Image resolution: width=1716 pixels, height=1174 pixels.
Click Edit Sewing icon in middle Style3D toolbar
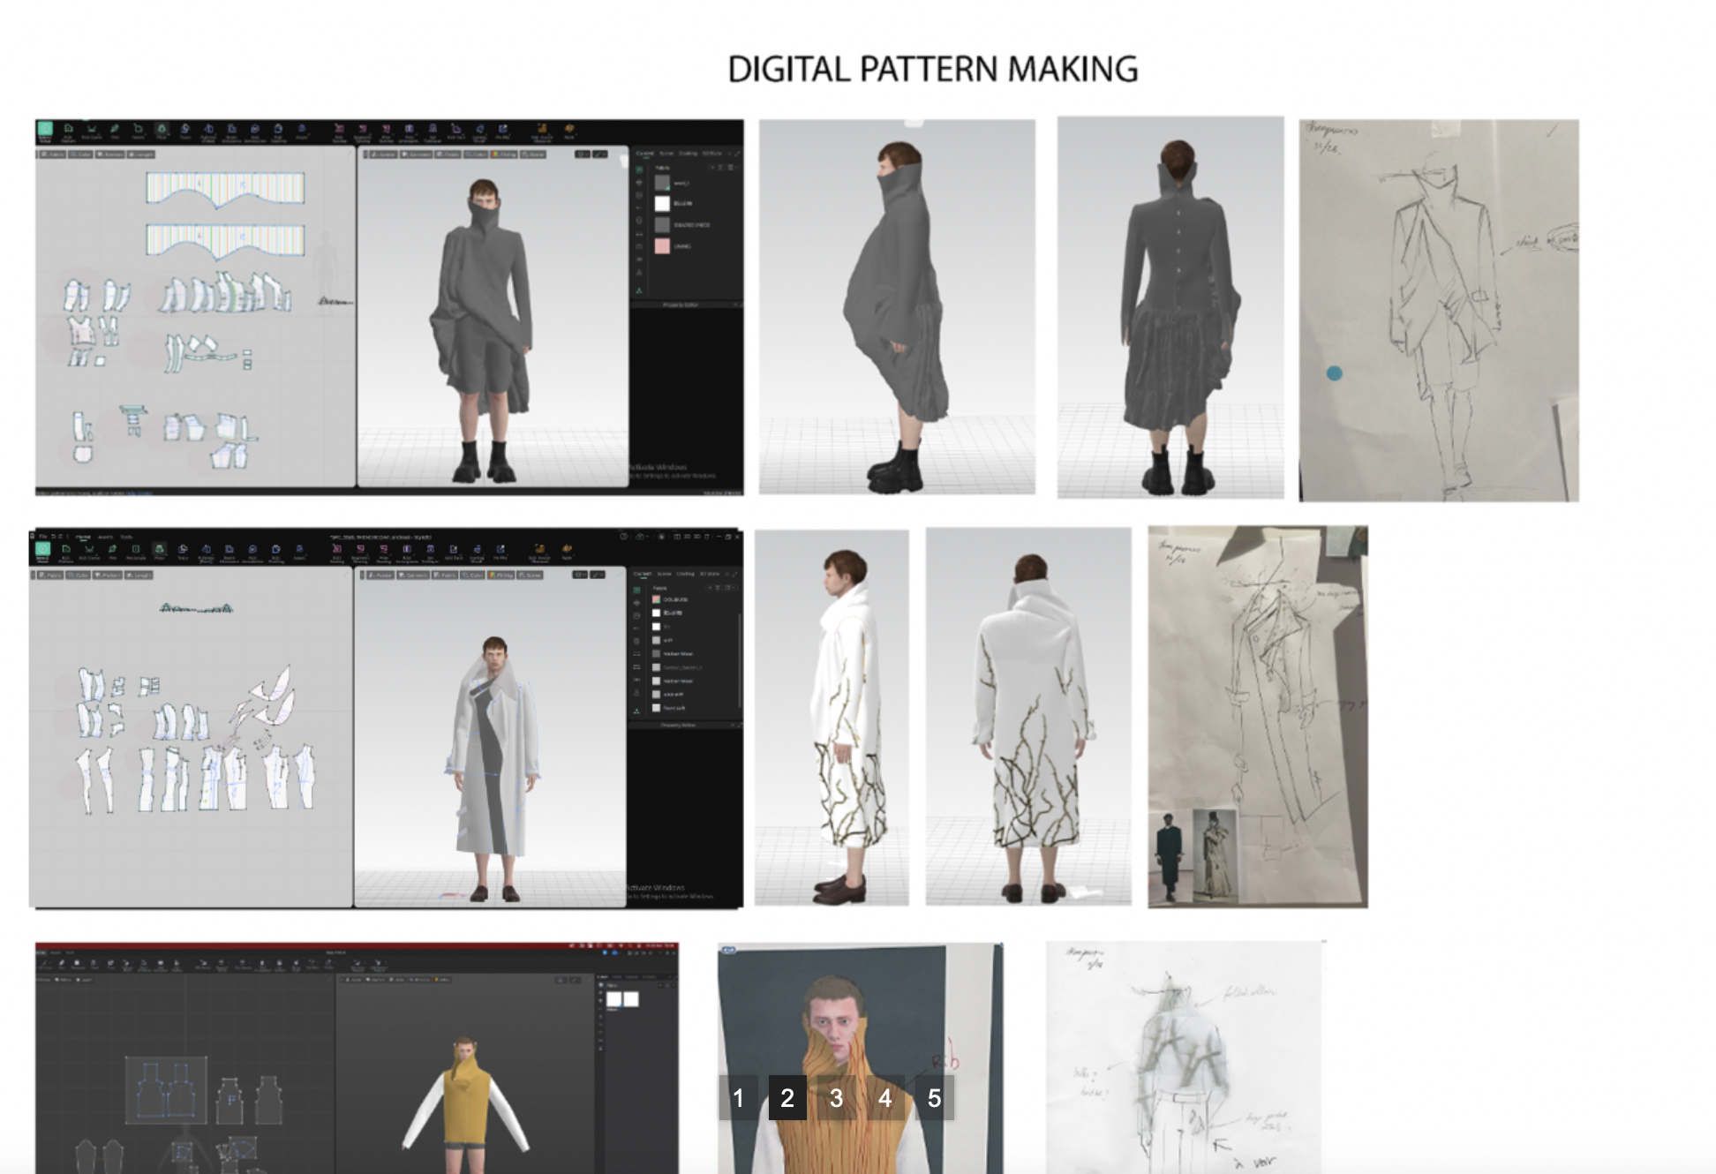[337, 548]
